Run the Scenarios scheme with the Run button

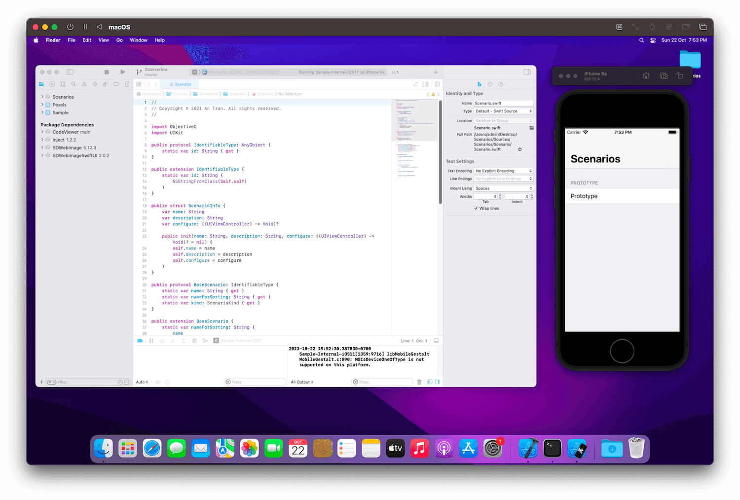pyautogui.click(x=123, y=71)
